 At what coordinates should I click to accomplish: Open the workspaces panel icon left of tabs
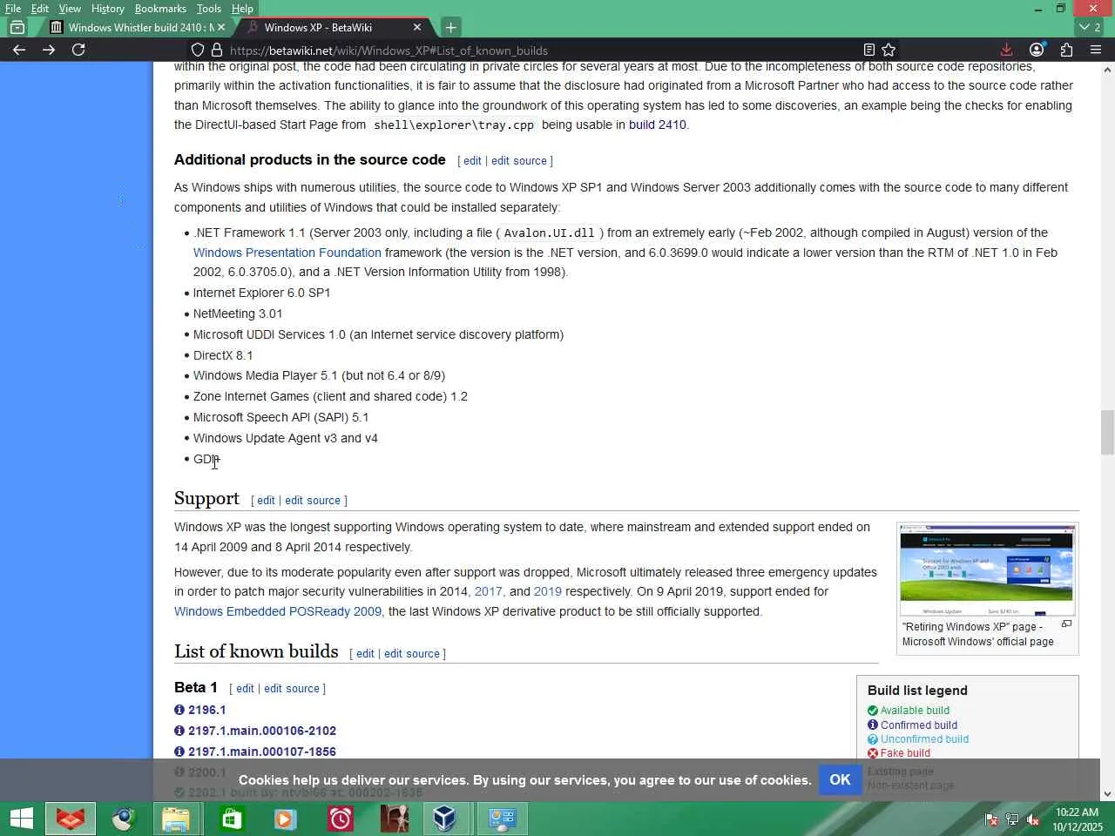(17, 27)
